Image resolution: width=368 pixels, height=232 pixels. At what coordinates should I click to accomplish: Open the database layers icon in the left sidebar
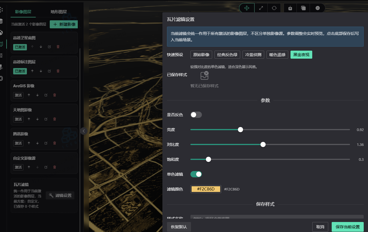(2, 21)
